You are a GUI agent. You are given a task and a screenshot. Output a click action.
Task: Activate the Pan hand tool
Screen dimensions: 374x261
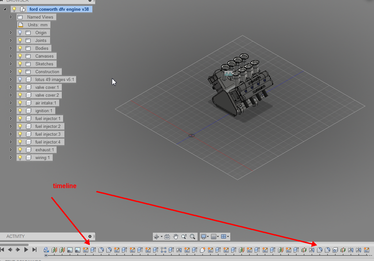click(x=176, y=237)
